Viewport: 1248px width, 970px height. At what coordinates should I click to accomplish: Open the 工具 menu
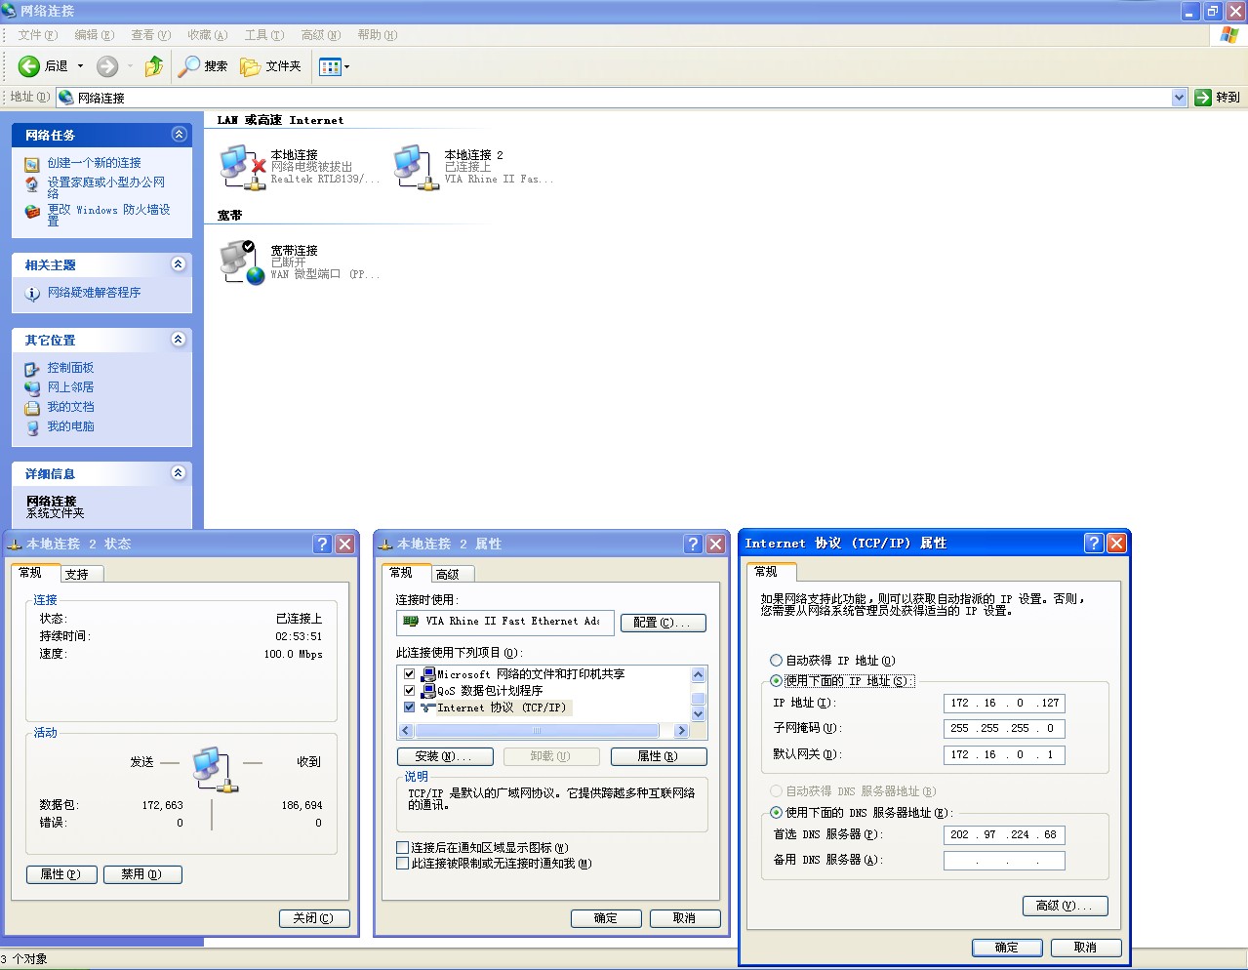pyautogui.click(x=263, y=35)
